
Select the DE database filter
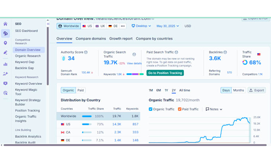pos(113,26)
